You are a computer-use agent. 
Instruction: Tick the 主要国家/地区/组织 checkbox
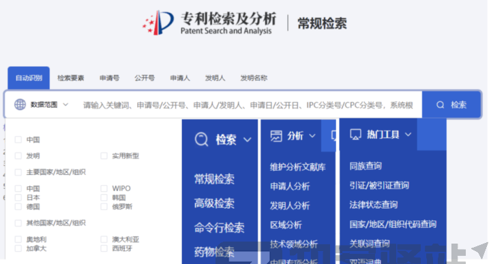(x=18, y=172)
